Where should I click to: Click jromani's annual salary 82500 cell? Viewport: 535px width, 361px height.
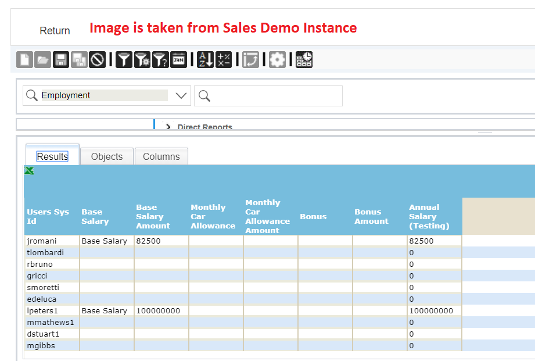435,241
